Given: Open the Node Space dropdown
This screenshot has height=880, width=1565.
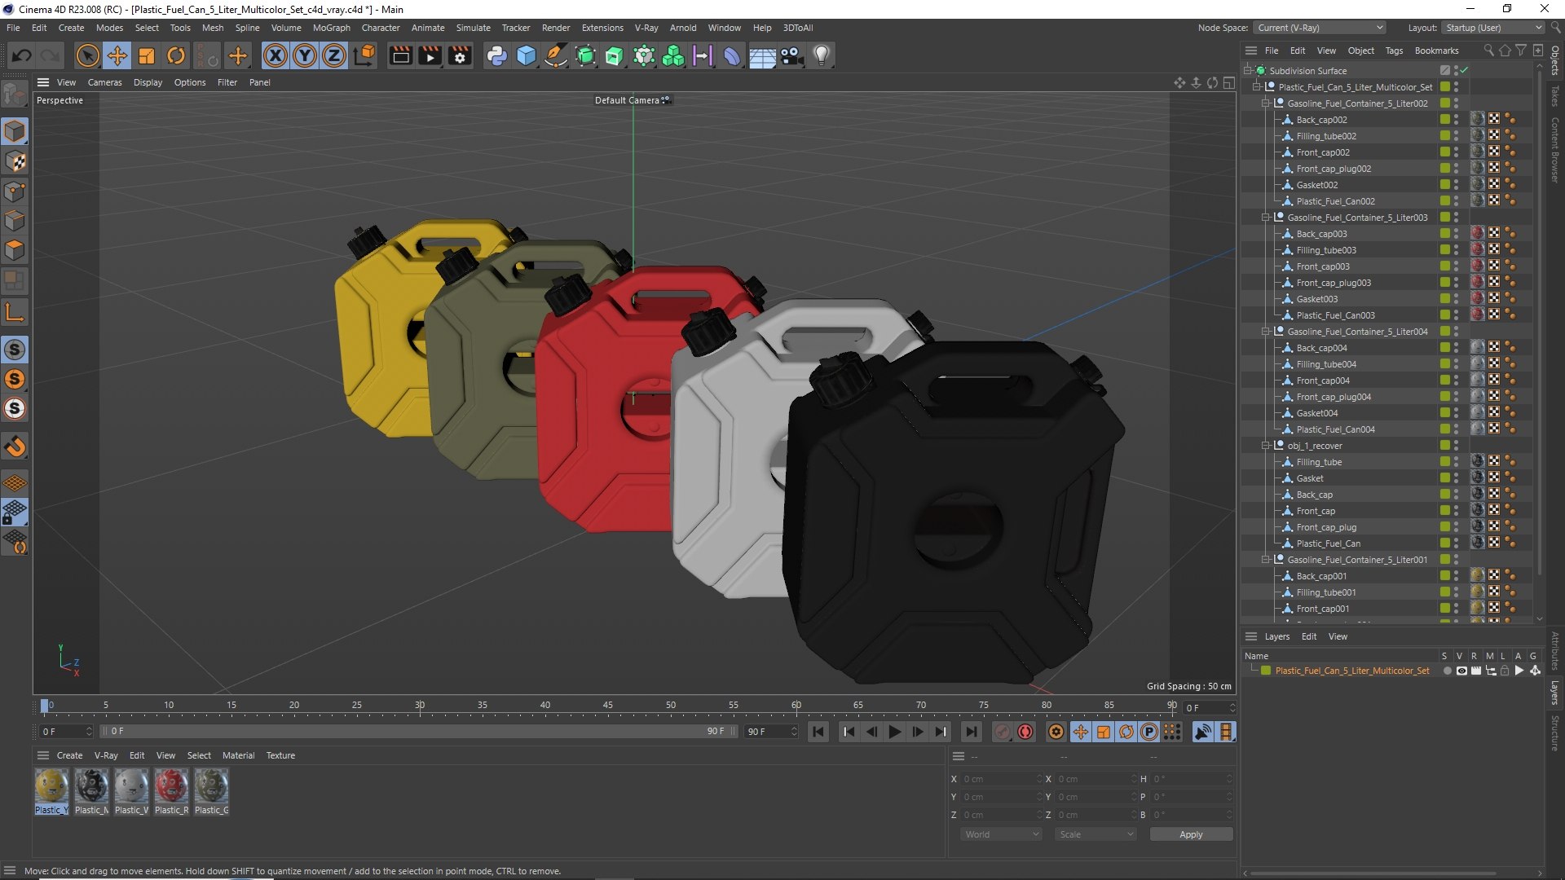Looking at the screenshot, I should click(x=1320, y=28).
